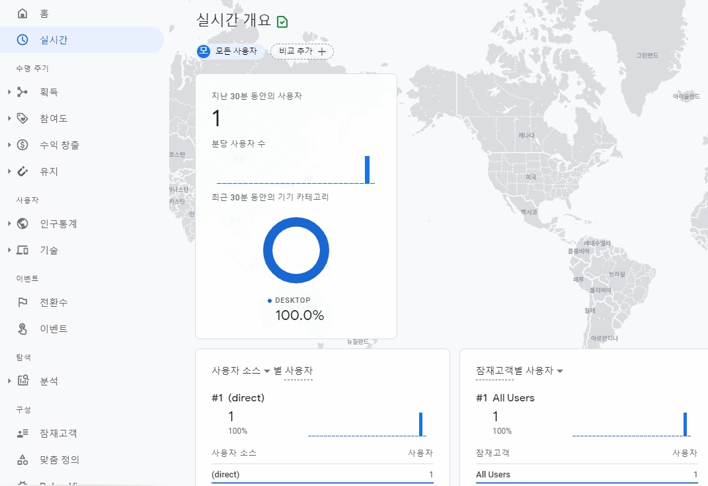Click the 잠재고객 people list icon
The image size is (708, 486).
coord(22,434)
